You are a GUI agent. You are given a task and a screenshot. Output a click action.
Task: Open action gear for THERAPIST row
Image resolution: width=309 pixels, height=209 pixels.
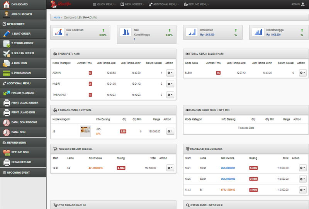coord(170,95)
